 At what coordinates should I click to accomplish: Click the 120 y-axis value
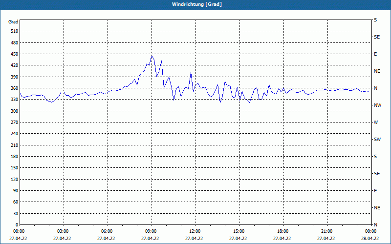click(14, 179)
